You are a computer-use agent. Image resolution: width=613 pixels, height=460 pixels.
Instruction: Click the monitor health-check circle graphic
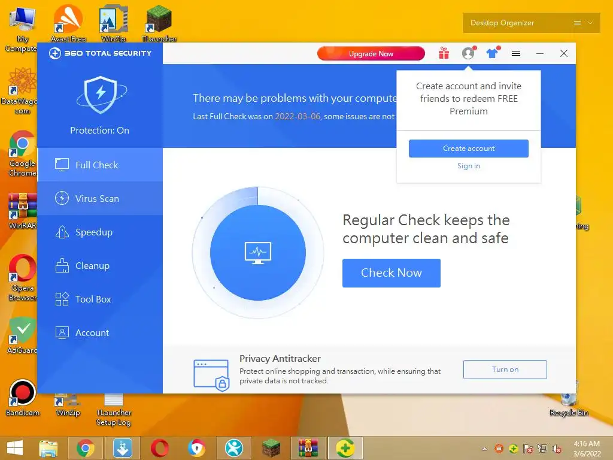click(x=258, y=253)
